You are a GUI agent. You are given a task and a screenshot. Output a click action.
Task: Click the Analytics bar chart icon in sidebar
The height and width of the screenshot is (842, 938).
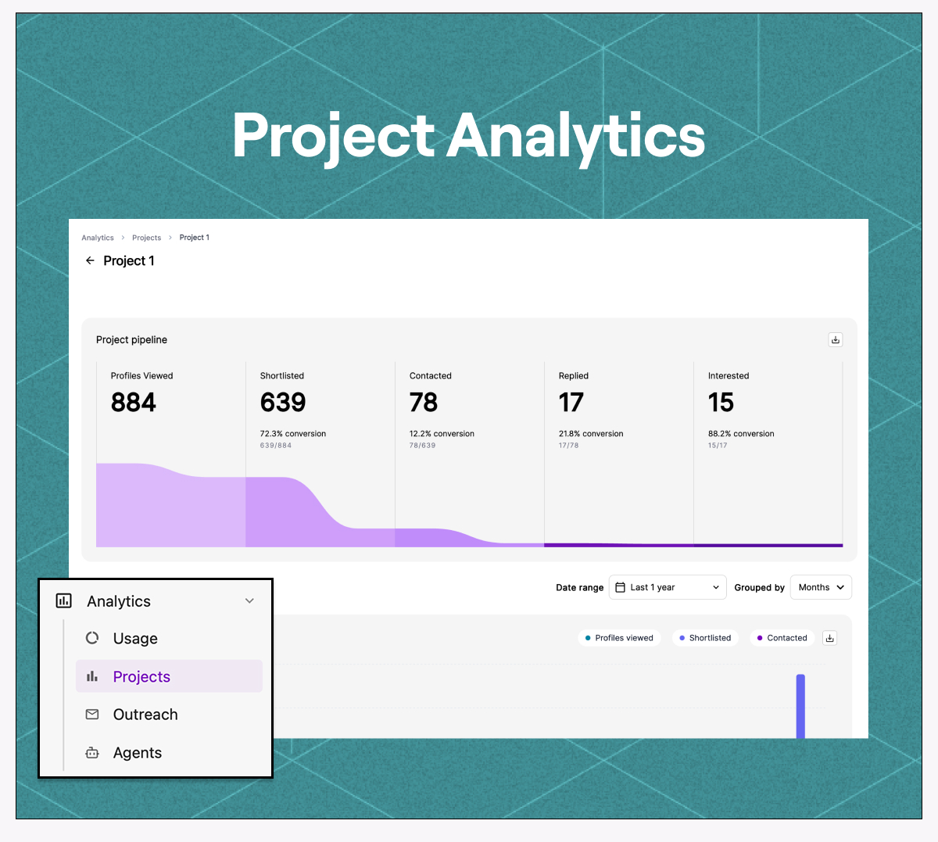pyautogui.click(x=64, y=600)
